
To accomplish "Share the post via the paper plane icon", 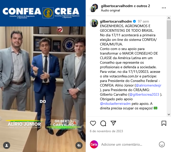I will (113, 123).
